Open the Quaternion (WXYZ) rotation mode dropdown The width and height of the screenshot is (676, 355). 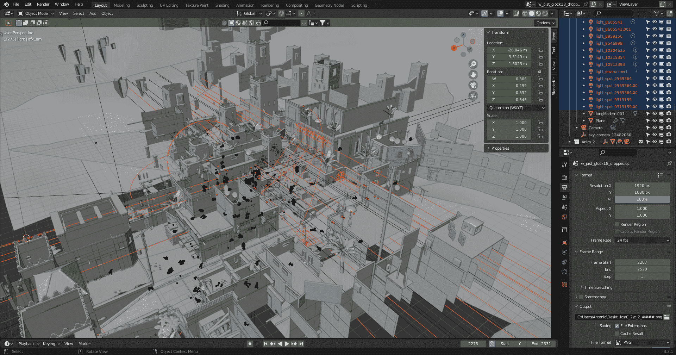tap(517, 108)
